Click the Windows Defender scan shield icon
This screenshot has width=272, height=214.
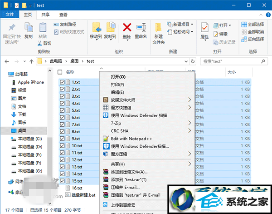point(106,115)
